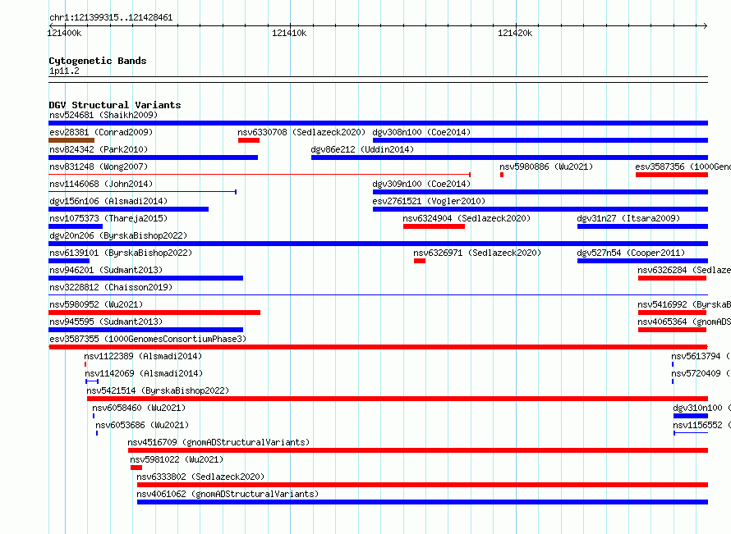Click the dgv310n100 variant label
Image resolution: width=731 pixels, height=534 pixels.
pyautogui.click(x=701, y=408)
